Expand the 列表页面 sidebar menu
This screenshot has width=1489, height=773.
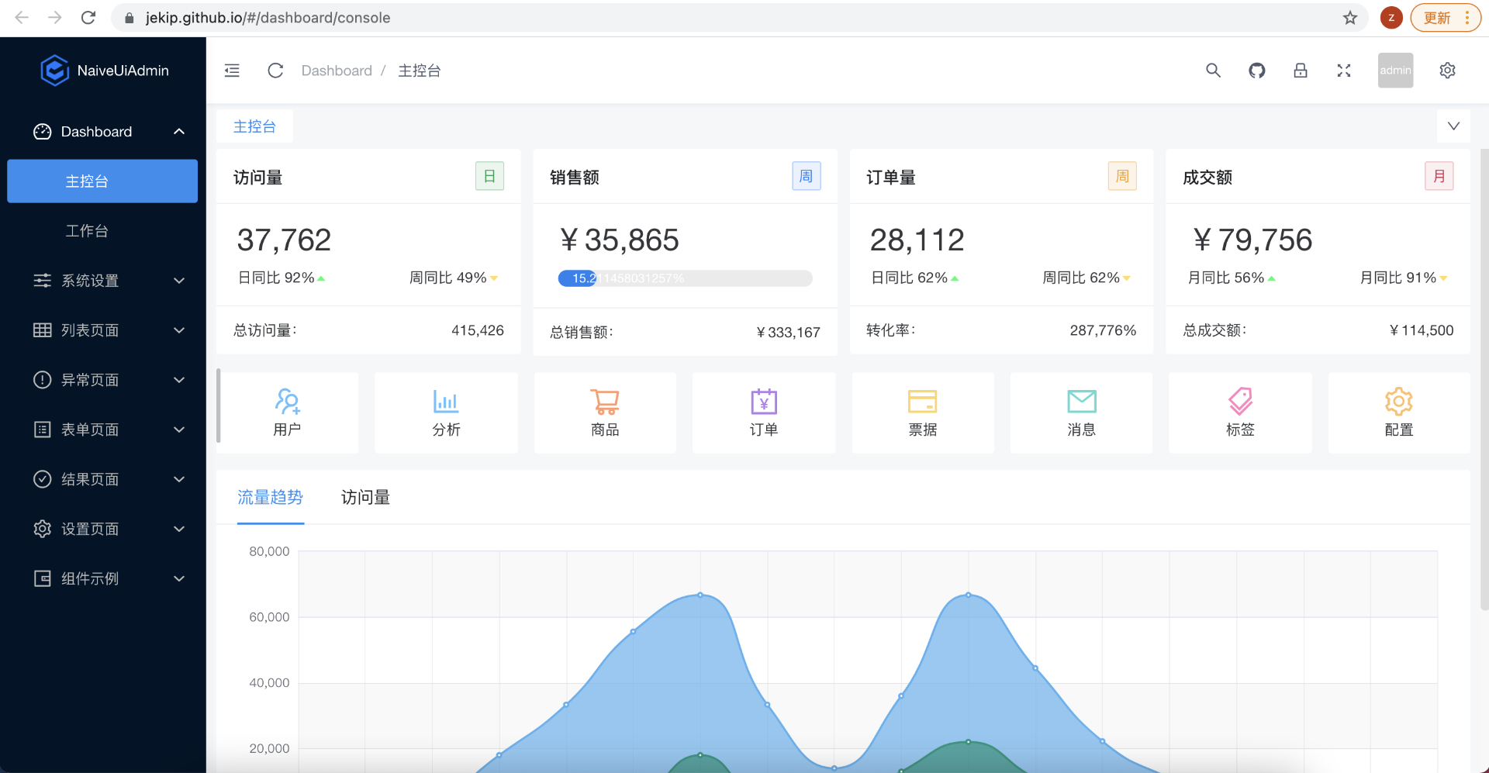click(x=102, y=330)
